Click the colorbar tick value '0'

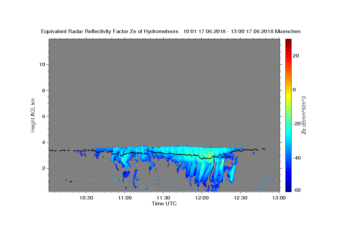click(295, 90)
